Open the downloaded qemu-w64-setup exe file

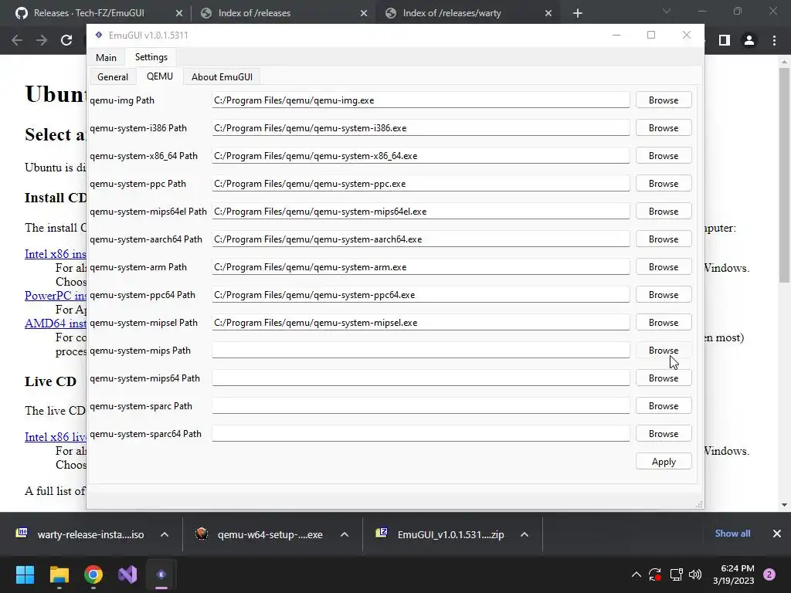(x=260, y=534)
